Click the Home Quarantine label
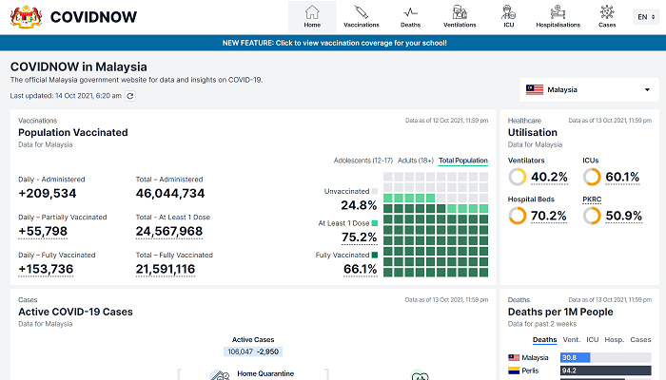This screenshot has width=666, height=380. [x=265, y=373]
